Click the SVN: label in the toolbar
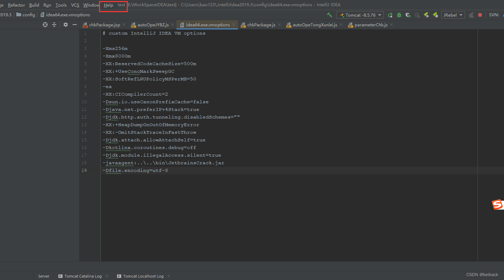 pos(494,15)
